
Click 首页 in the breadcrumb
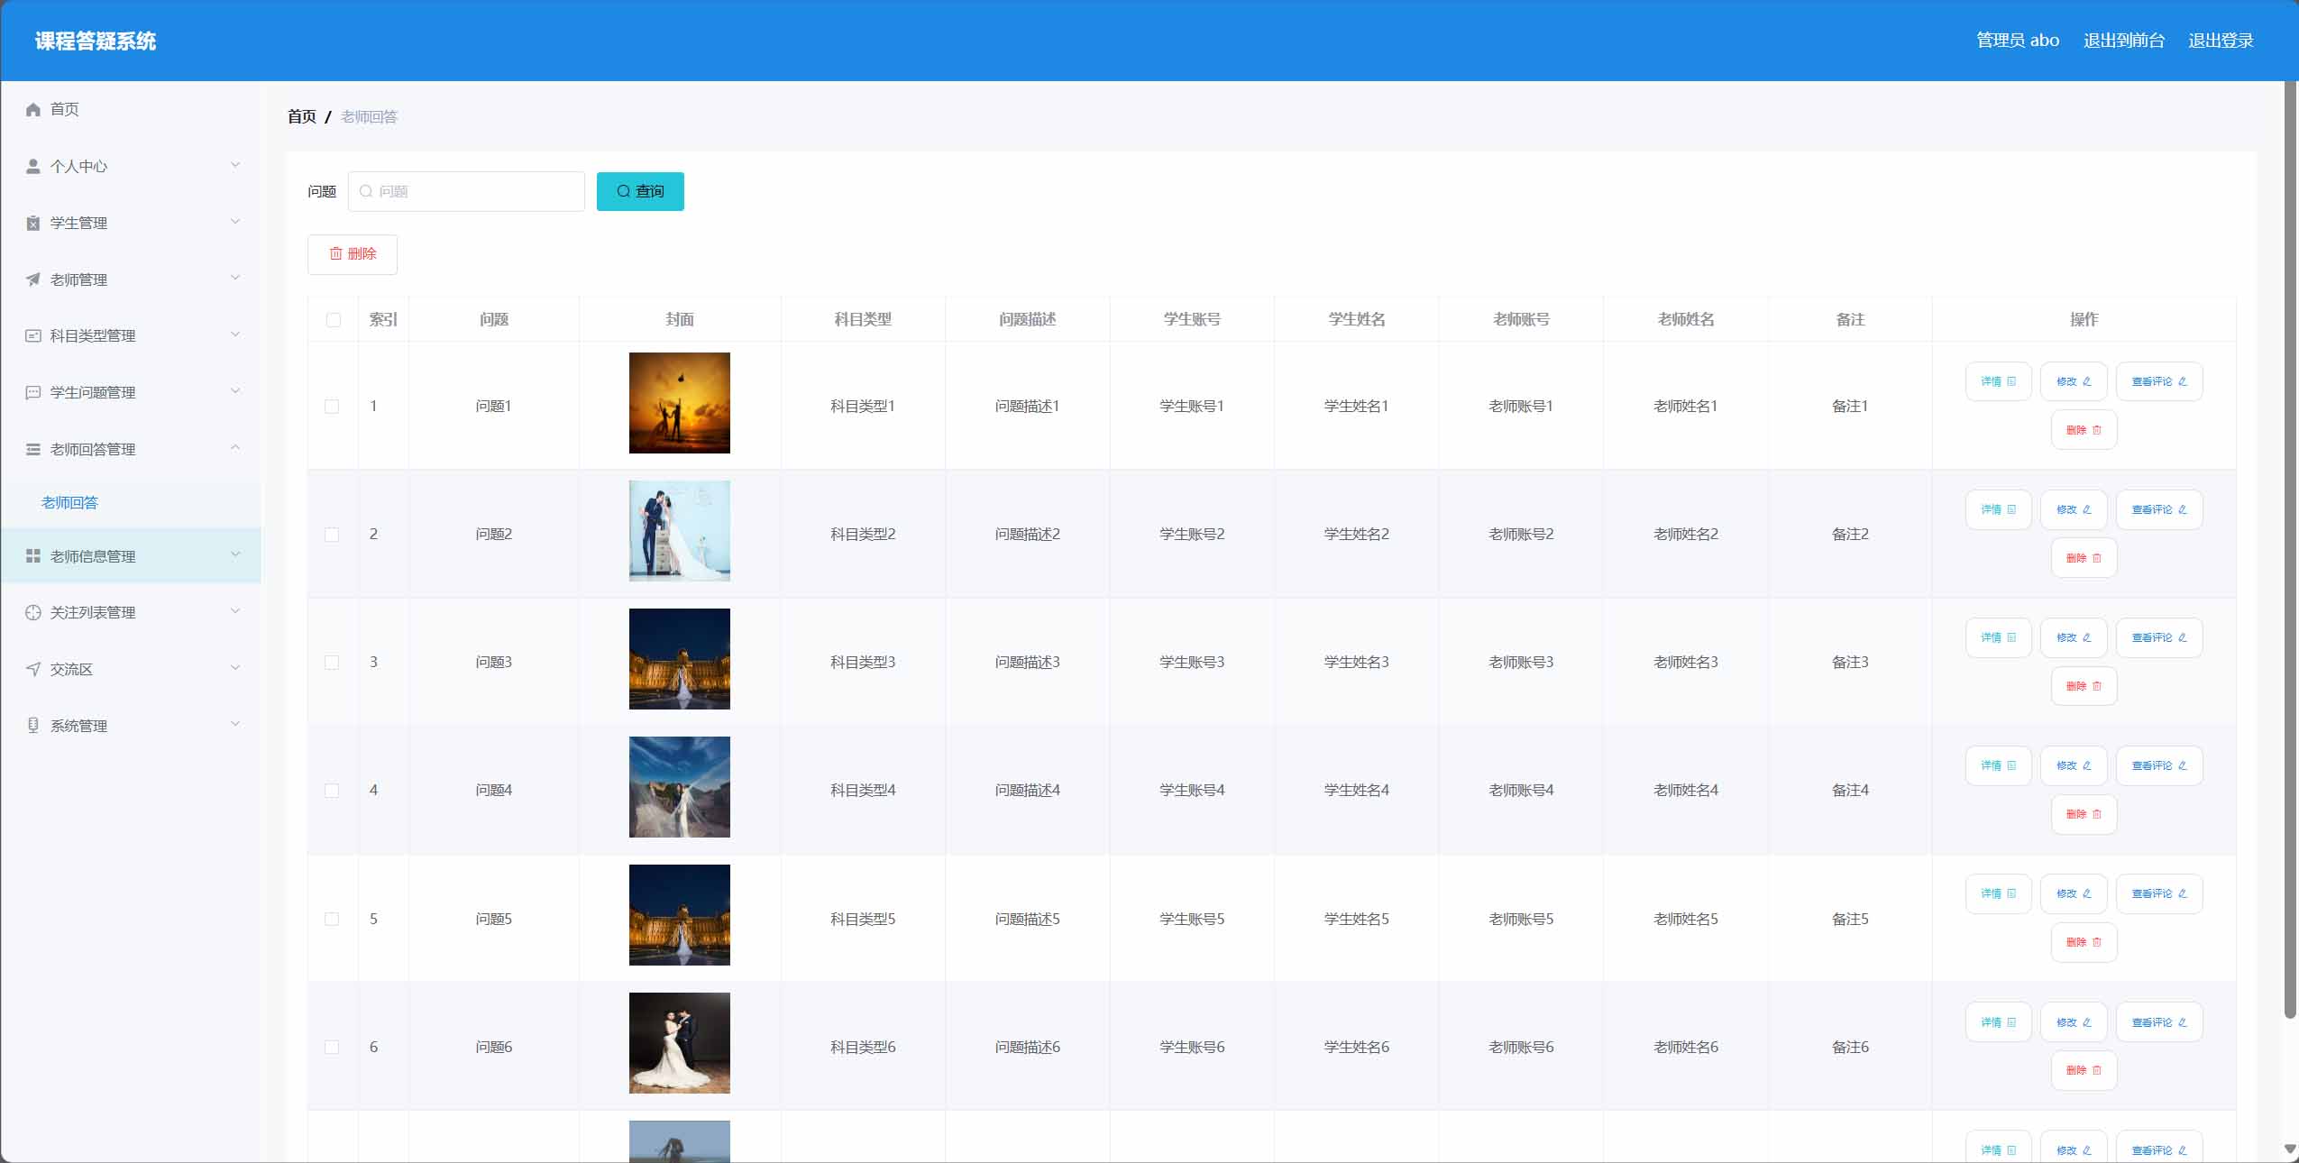coord(302,116)
